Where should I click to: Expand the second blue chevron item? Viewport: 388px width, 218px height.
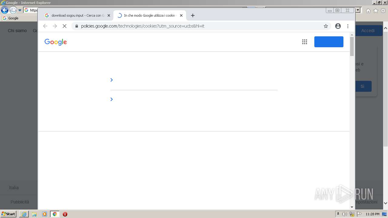(x=112, y=99)
